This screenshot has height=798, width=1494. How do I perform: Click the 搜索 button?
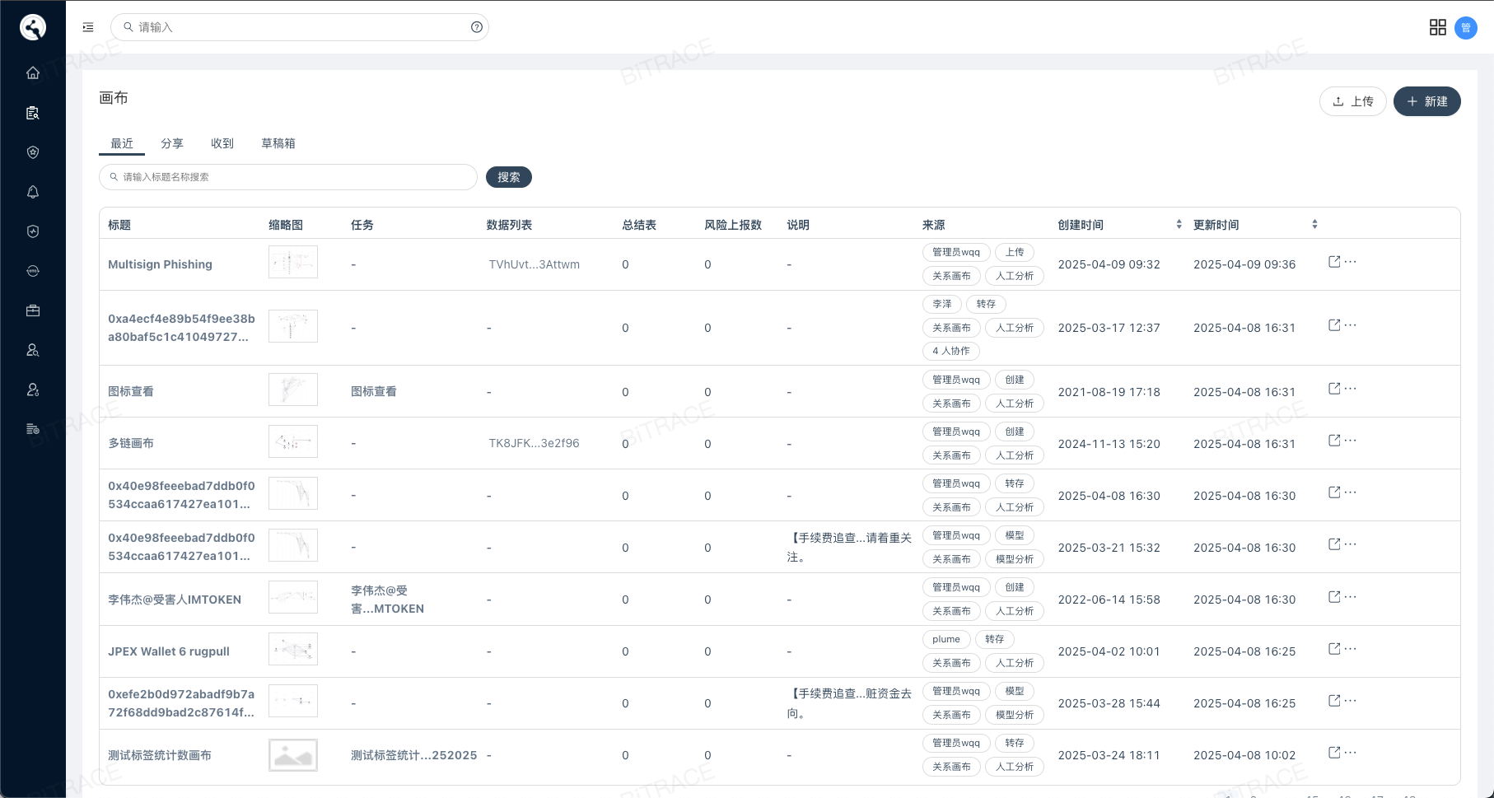click(x=509, y=177)
